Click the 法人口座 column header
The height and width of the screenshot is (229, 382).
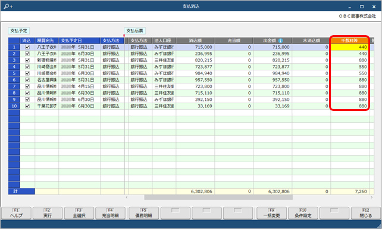pyautogui.click(x=164, y=41)
